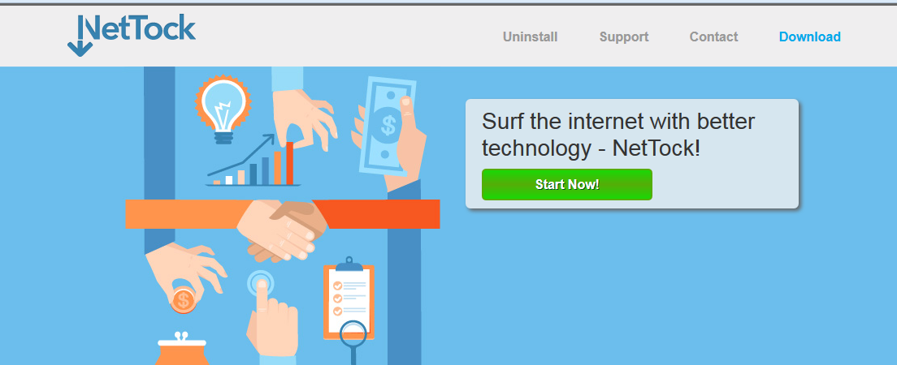Click the orange dollar coin
Image resolution: width=897 pixels, height=365 pixels.
[183, 300]
